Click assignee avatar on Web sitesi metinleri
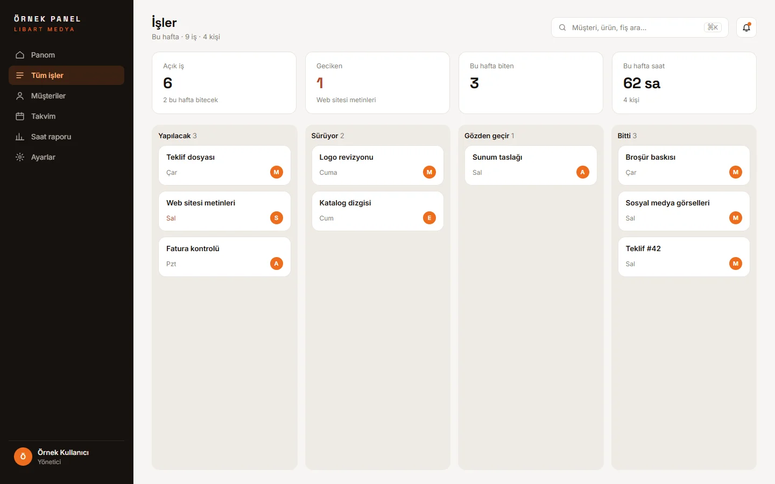This screenshot has width=775, height=484. tap(277, 218)
